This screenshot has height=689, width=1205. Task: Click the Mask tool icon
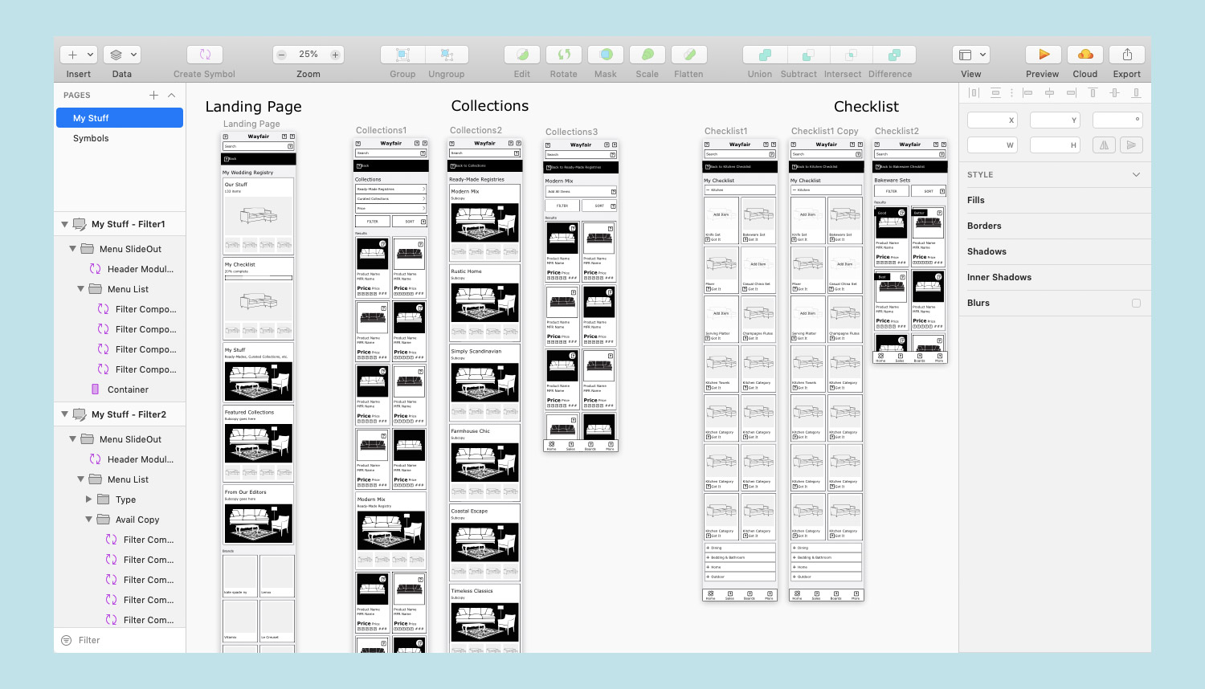click(606, 55)
